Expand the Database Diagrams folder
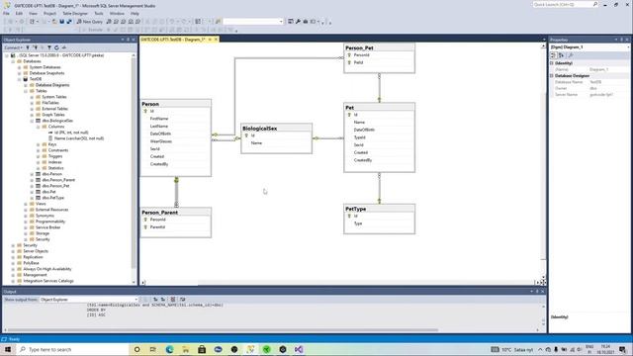 [26, 85]
